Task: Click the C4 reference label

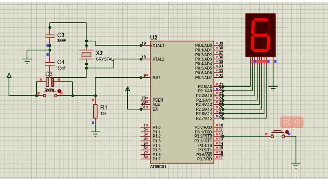Action: point(61,62)
